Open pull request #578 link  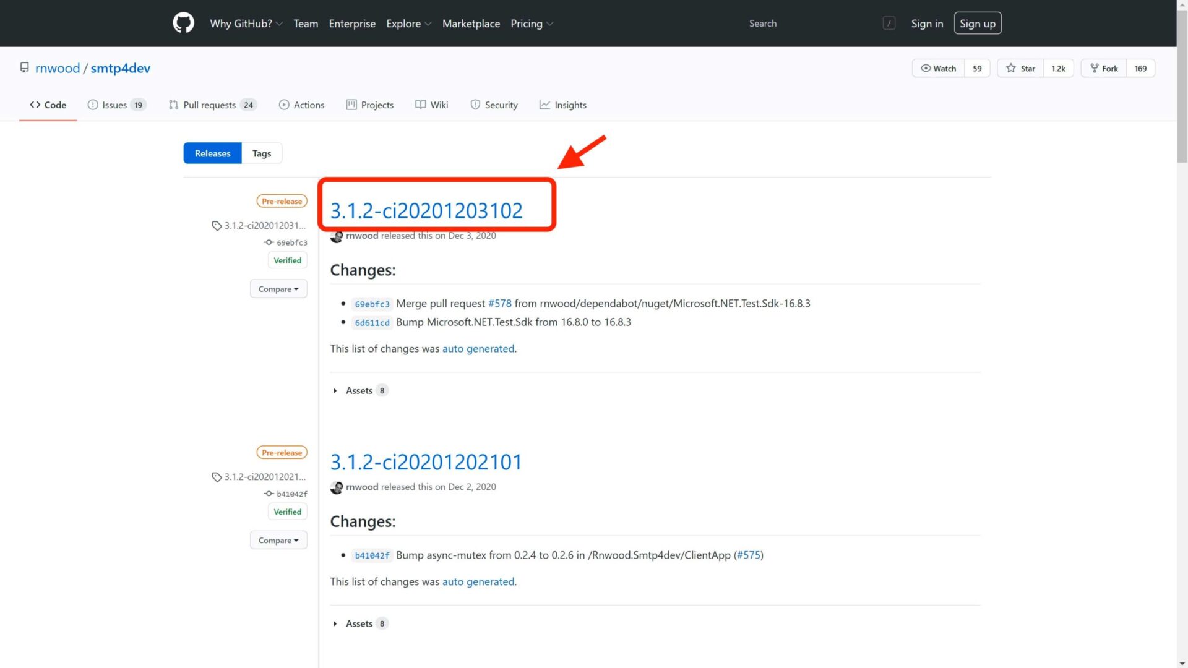pos(500,303)
